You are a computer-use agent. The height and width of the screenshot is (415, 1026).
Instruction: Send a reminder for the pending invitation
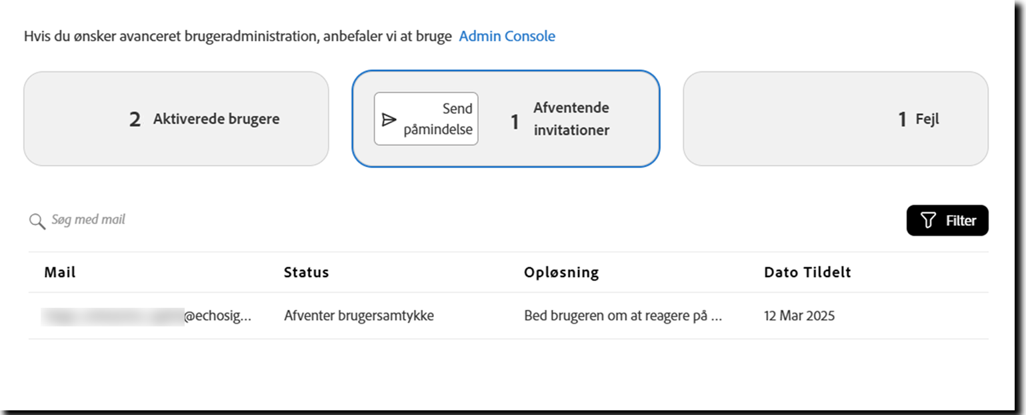click(x=425, y=119)
